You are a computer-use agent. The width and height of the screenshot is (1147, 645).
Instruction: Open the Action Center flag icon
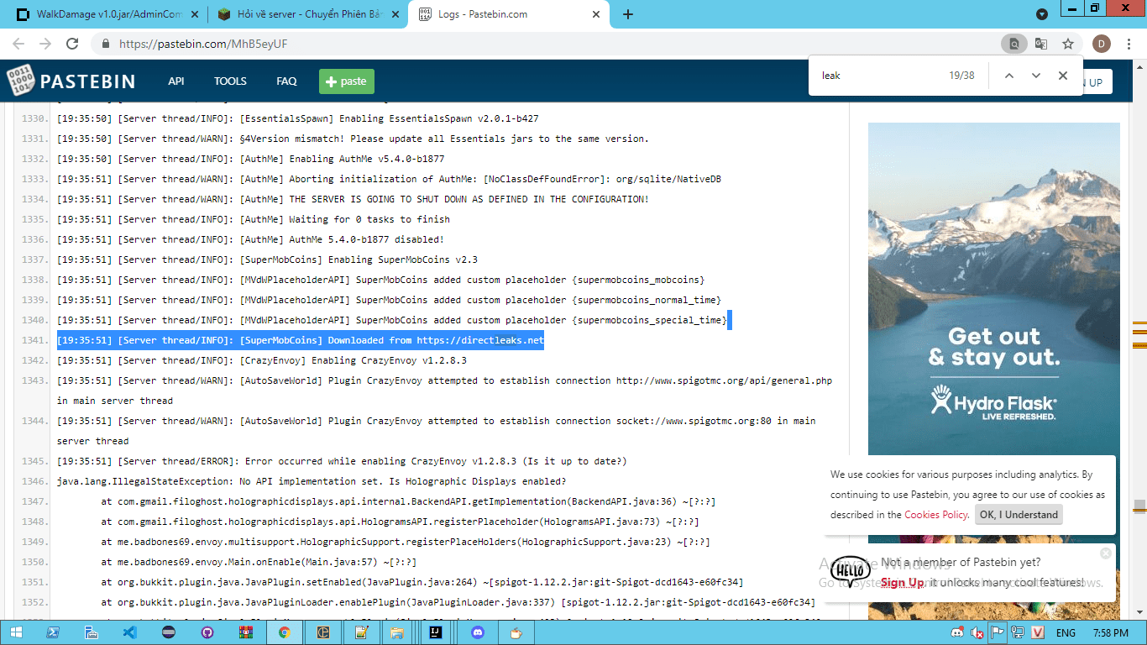tap(998, 632)
